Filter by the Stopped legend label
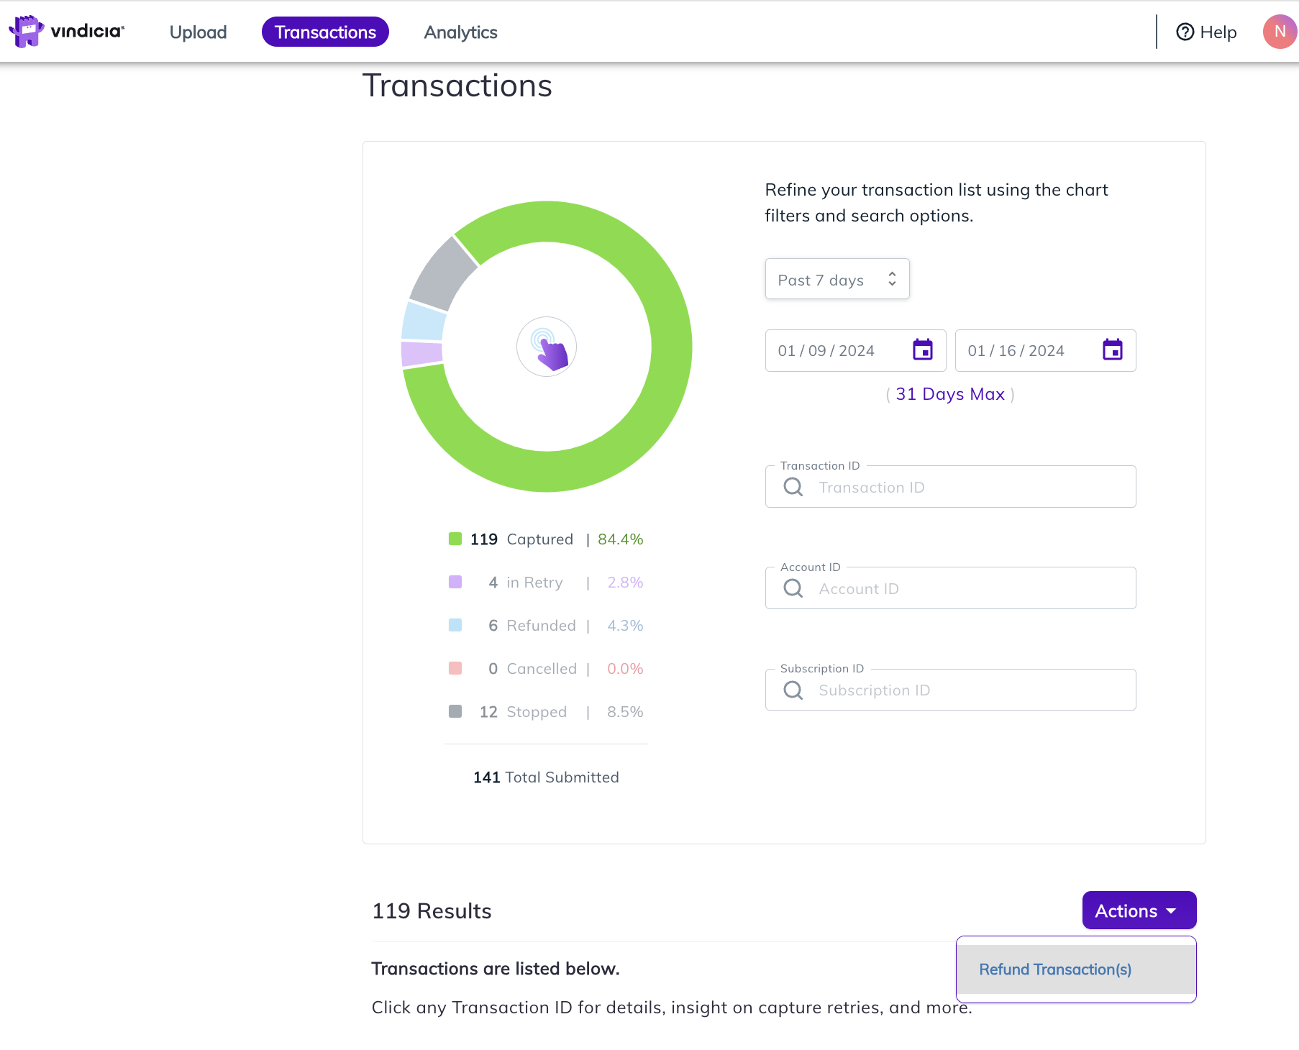The image size is (1299, 1050). [537, 712]
